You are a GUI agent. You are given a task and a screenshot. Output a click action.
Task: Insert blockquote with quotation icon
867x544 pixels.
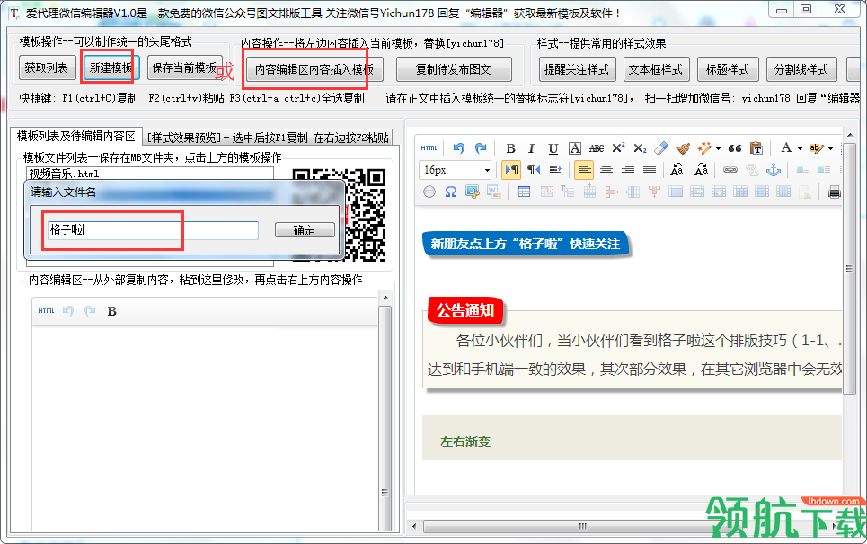click(735, 148)
